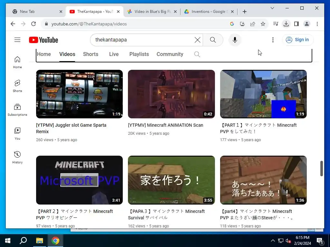The height and width of the screenshot is (247, 330).
Task: Click the muted volume tray icon
Action: 288,241
